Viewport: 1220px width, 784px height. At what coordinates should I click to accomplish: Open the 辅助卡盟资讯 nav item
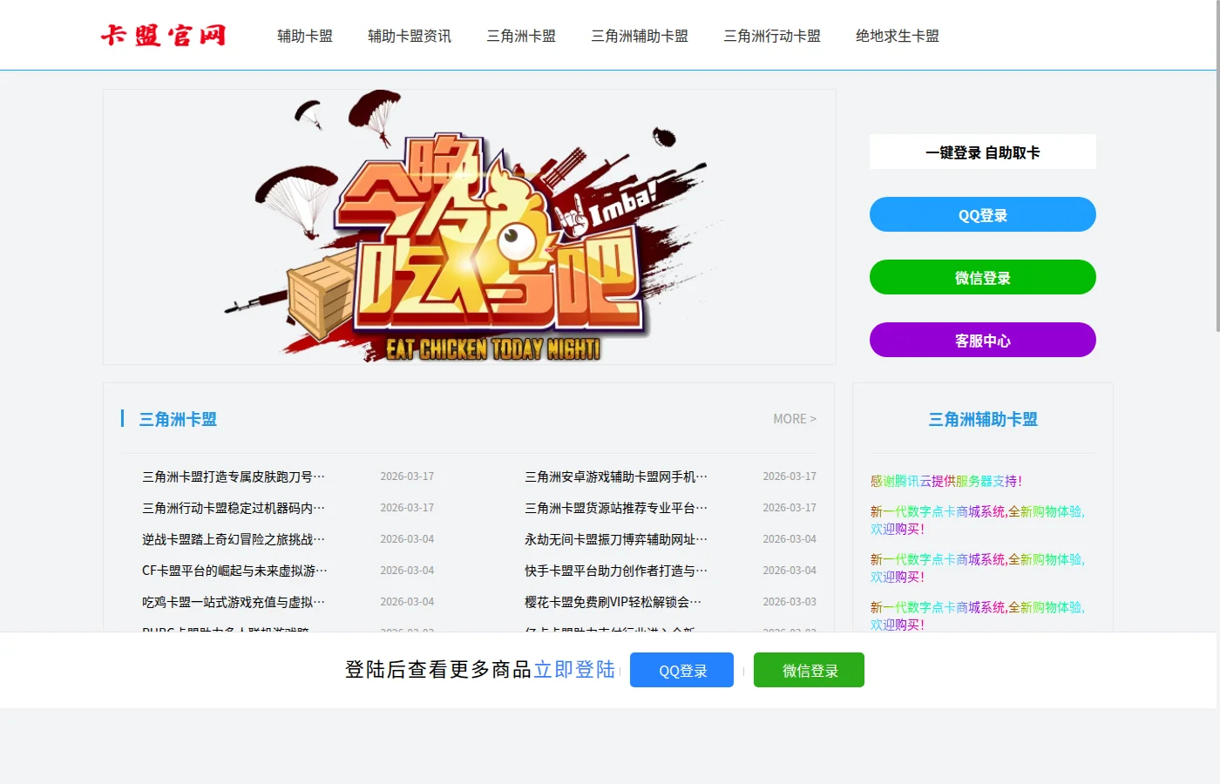410,36
